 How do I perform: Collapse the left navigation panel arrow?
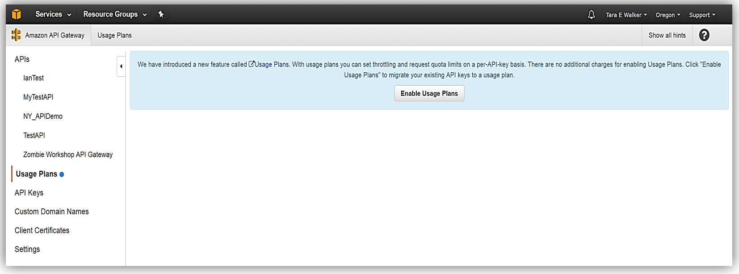coord(121,66)
